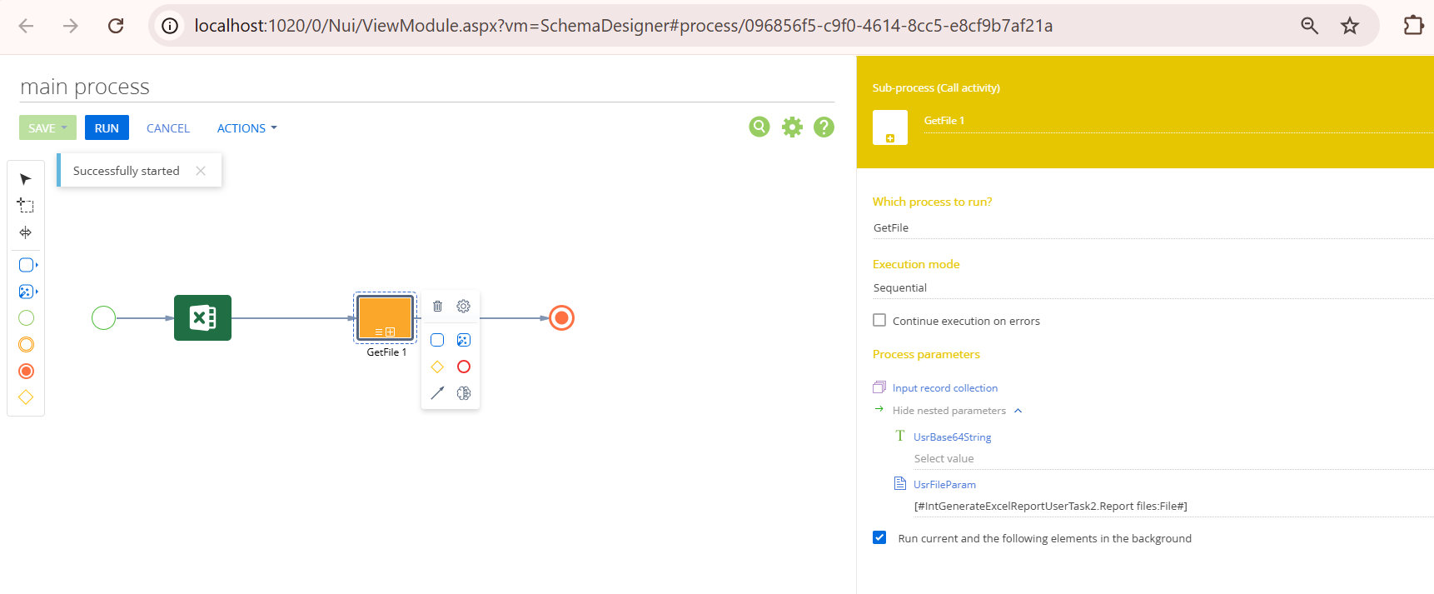1434x594 pixels.
Task: Append an end event from context pad
Action: (464, 367)
